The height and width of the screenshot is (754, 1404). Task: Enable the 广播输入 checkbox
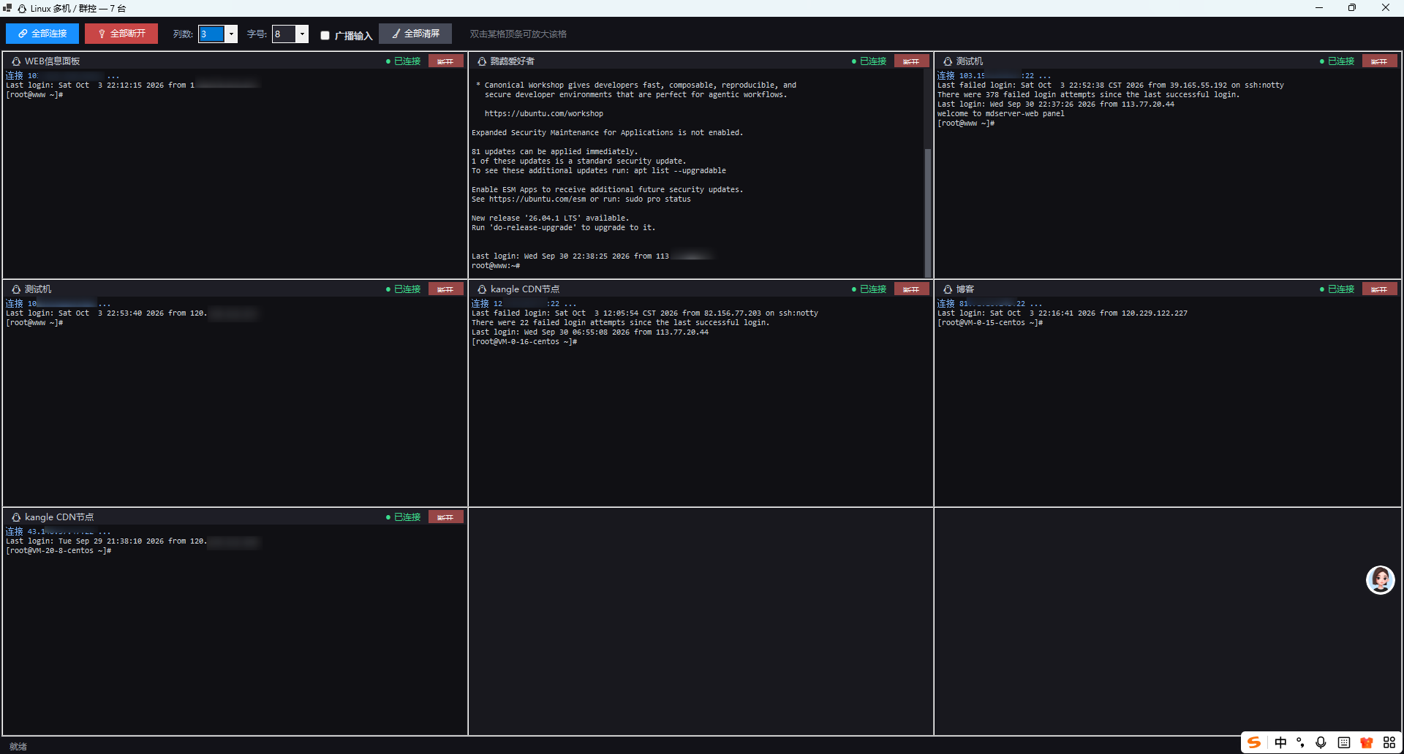pos(325,35)
